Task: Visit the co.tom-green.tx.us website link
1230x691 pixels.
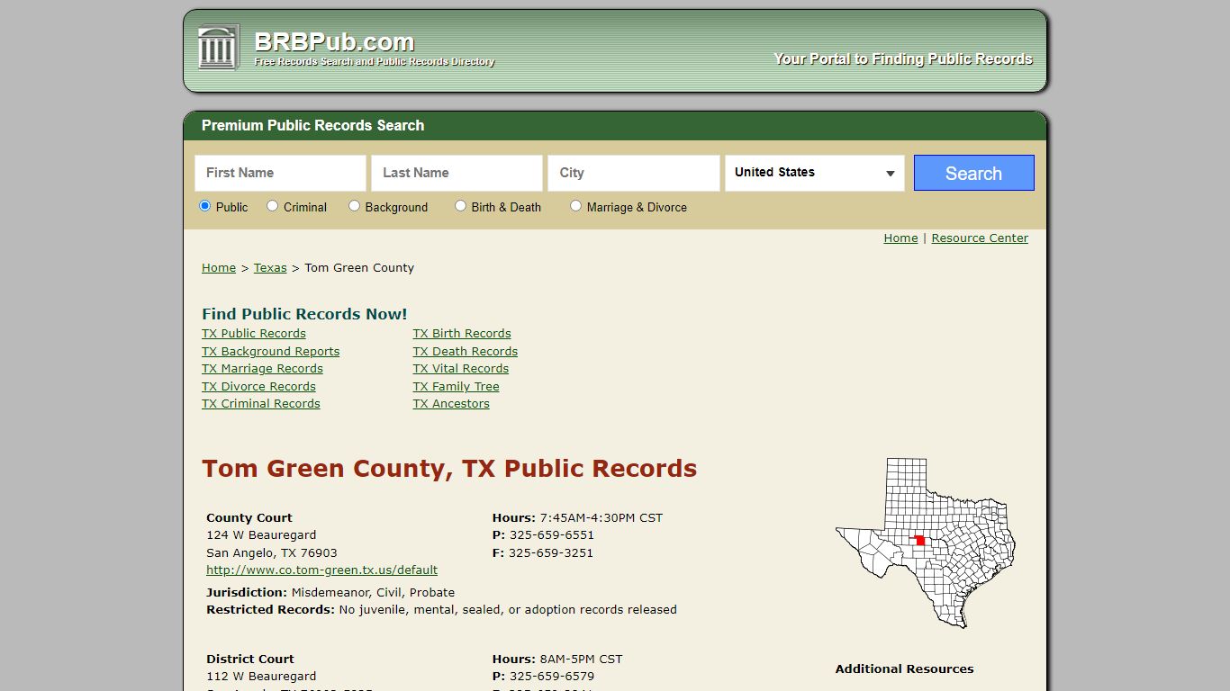Action: pyautogui.click(x=322, y=570)
